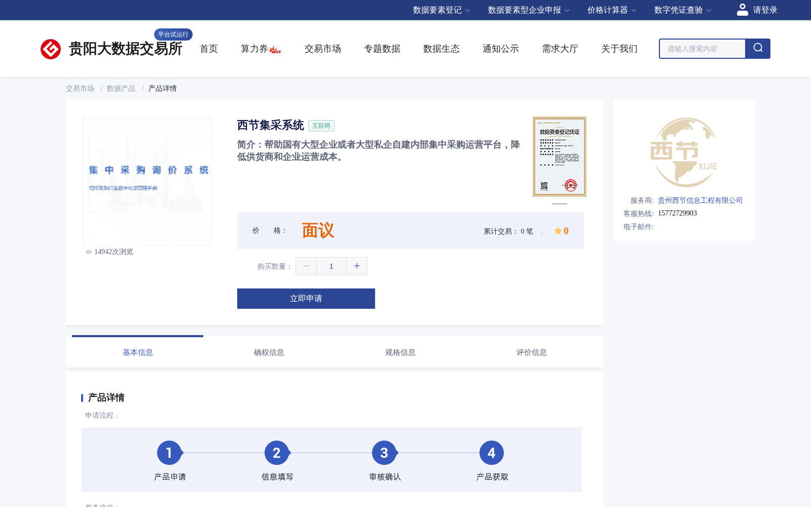Open the 首页 nav item
Viewport: 811px width, 507px height.
click(x=209, y=49)
